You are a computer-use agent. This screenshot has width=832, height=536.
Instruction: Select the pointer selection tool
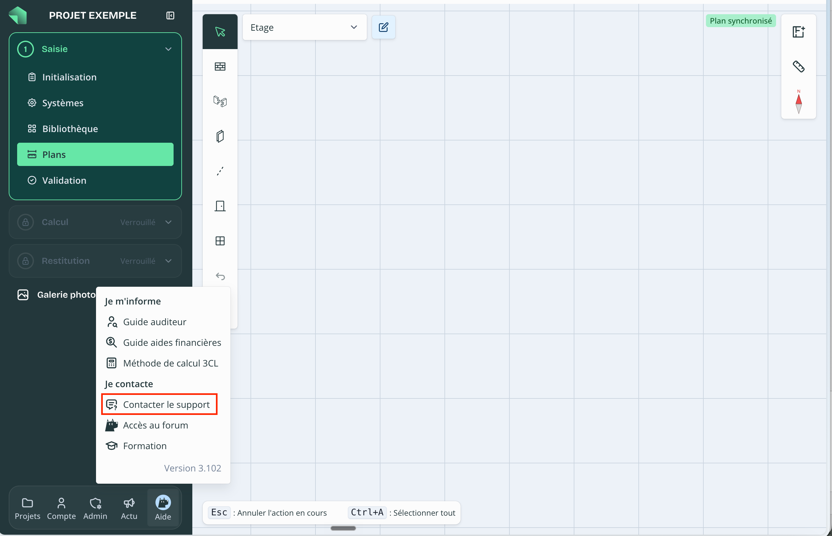(220, 32)
